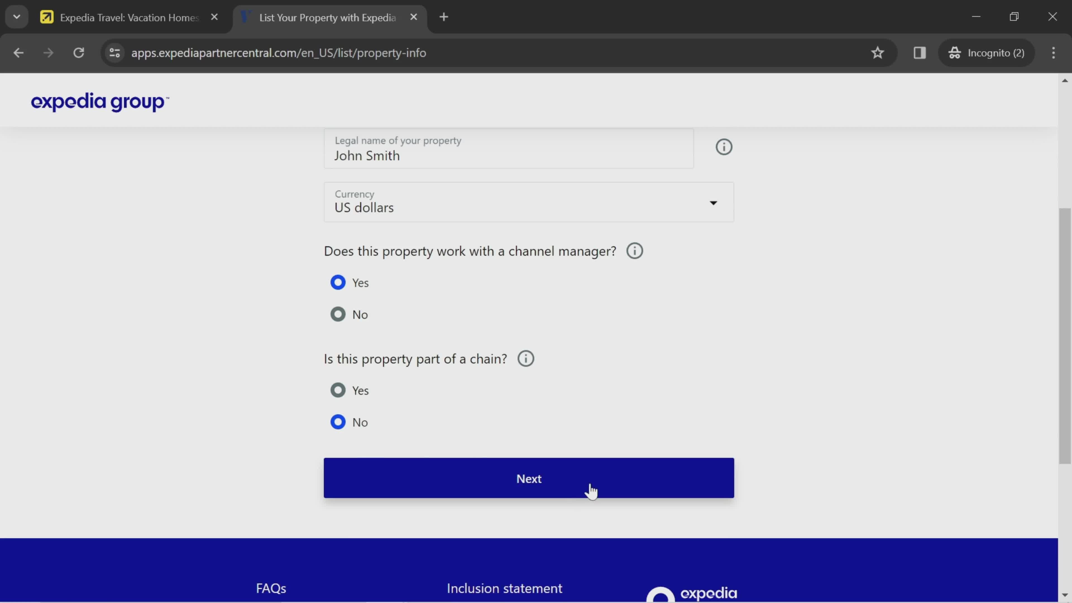Click the info icon next to property chain
The height and width of the screenshot is (603, 1072).
click(526, 358)
